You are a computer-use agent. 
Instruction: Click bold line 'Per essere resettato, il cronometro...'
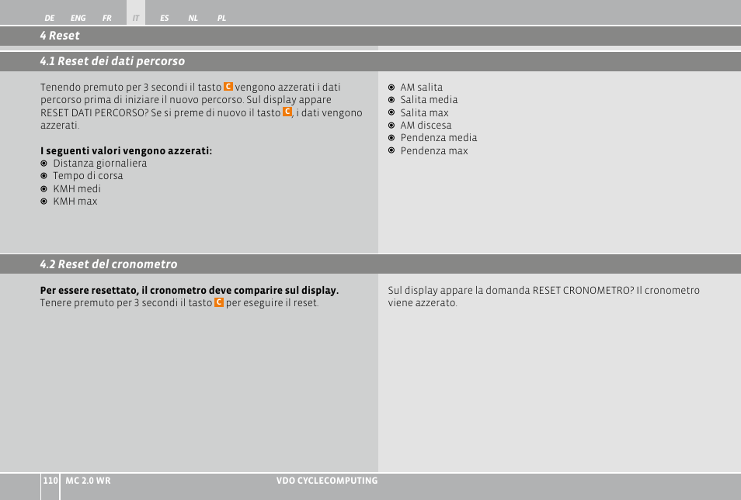pyautogui.click(x=190, y=291)
